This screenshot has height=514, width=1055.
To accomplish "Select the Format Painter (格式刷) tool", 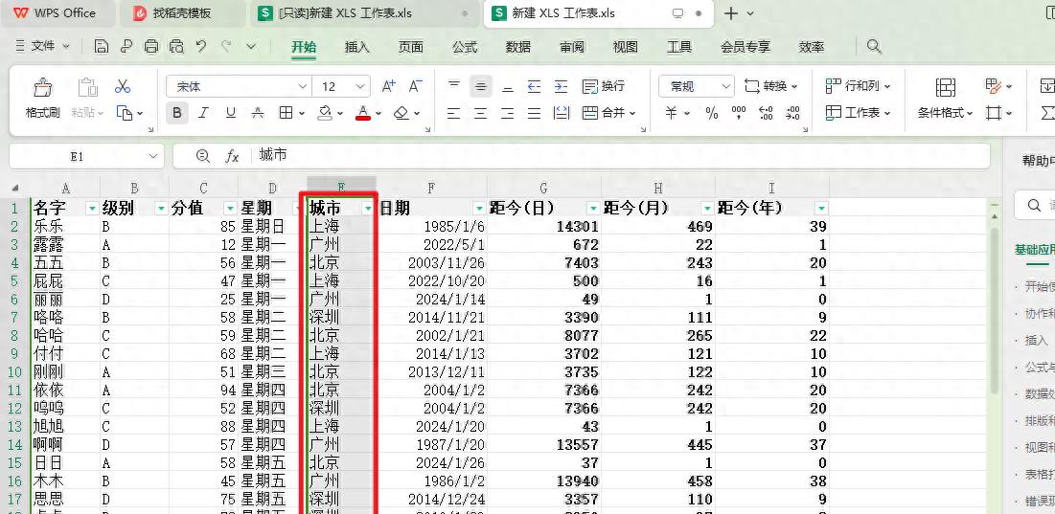I will [x=43, y=98].
